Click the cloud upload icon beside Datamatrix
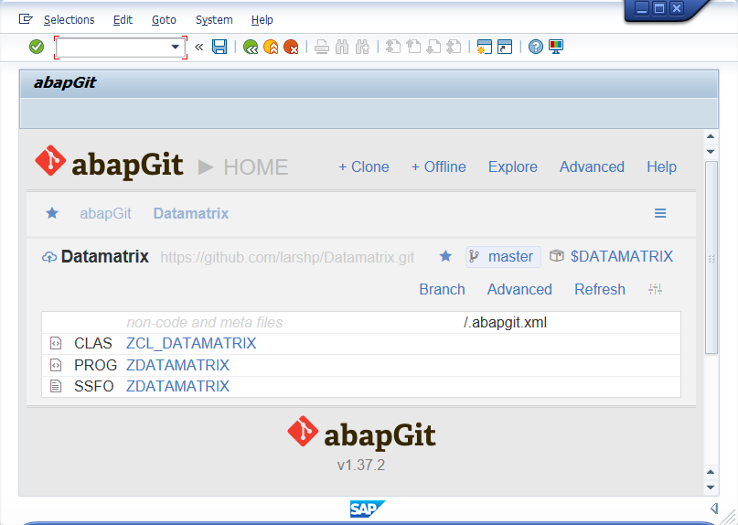The image size is (738, 525). (49, 257)
